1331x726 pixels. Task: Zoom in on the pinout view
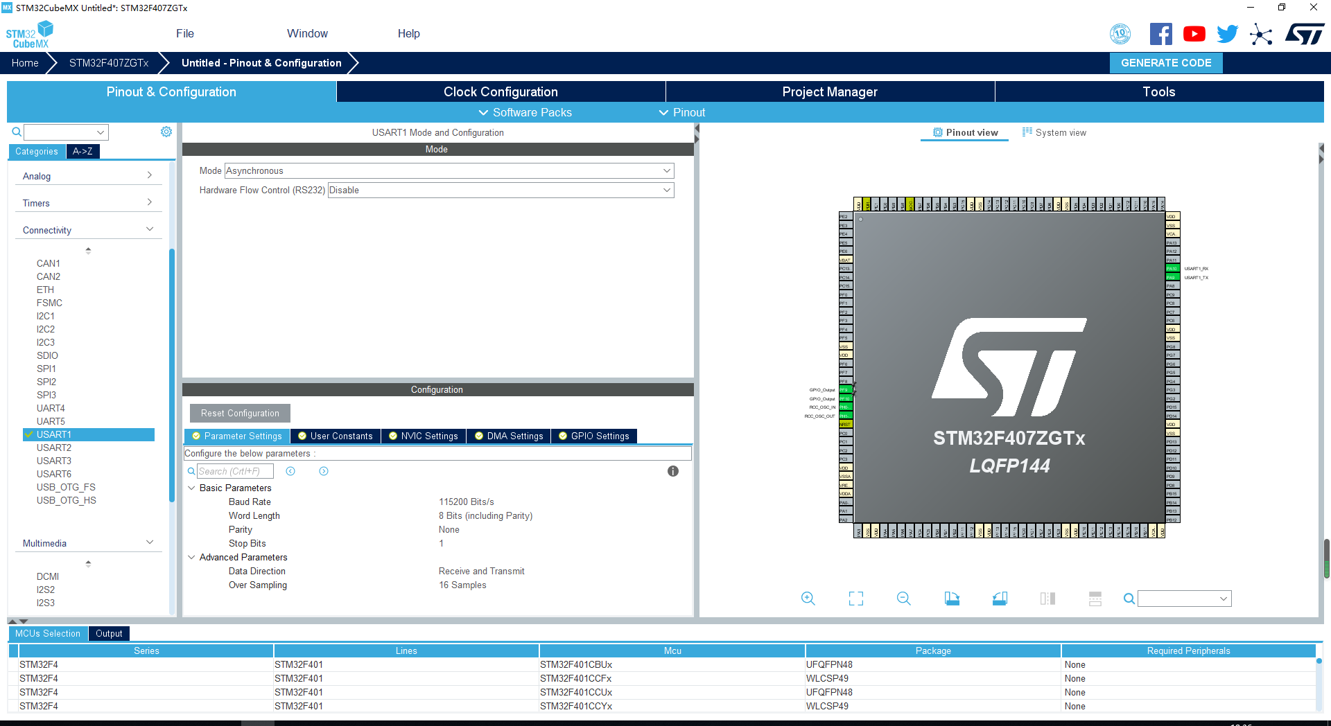pyautogui.click(x=808, y=598)
